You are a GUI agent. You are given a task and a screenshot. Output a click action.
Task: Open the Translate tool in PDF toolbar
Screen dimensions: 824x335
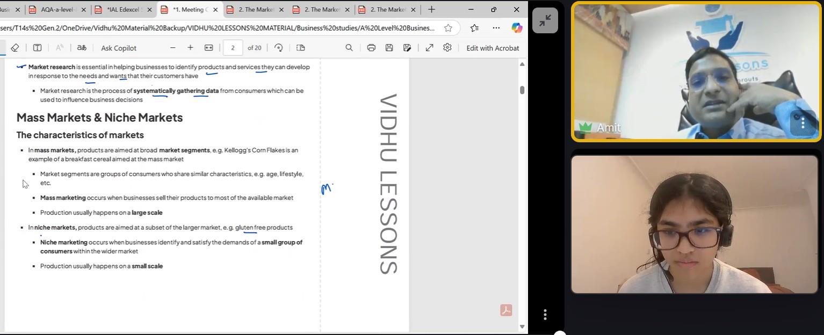(x=82, y=48)
